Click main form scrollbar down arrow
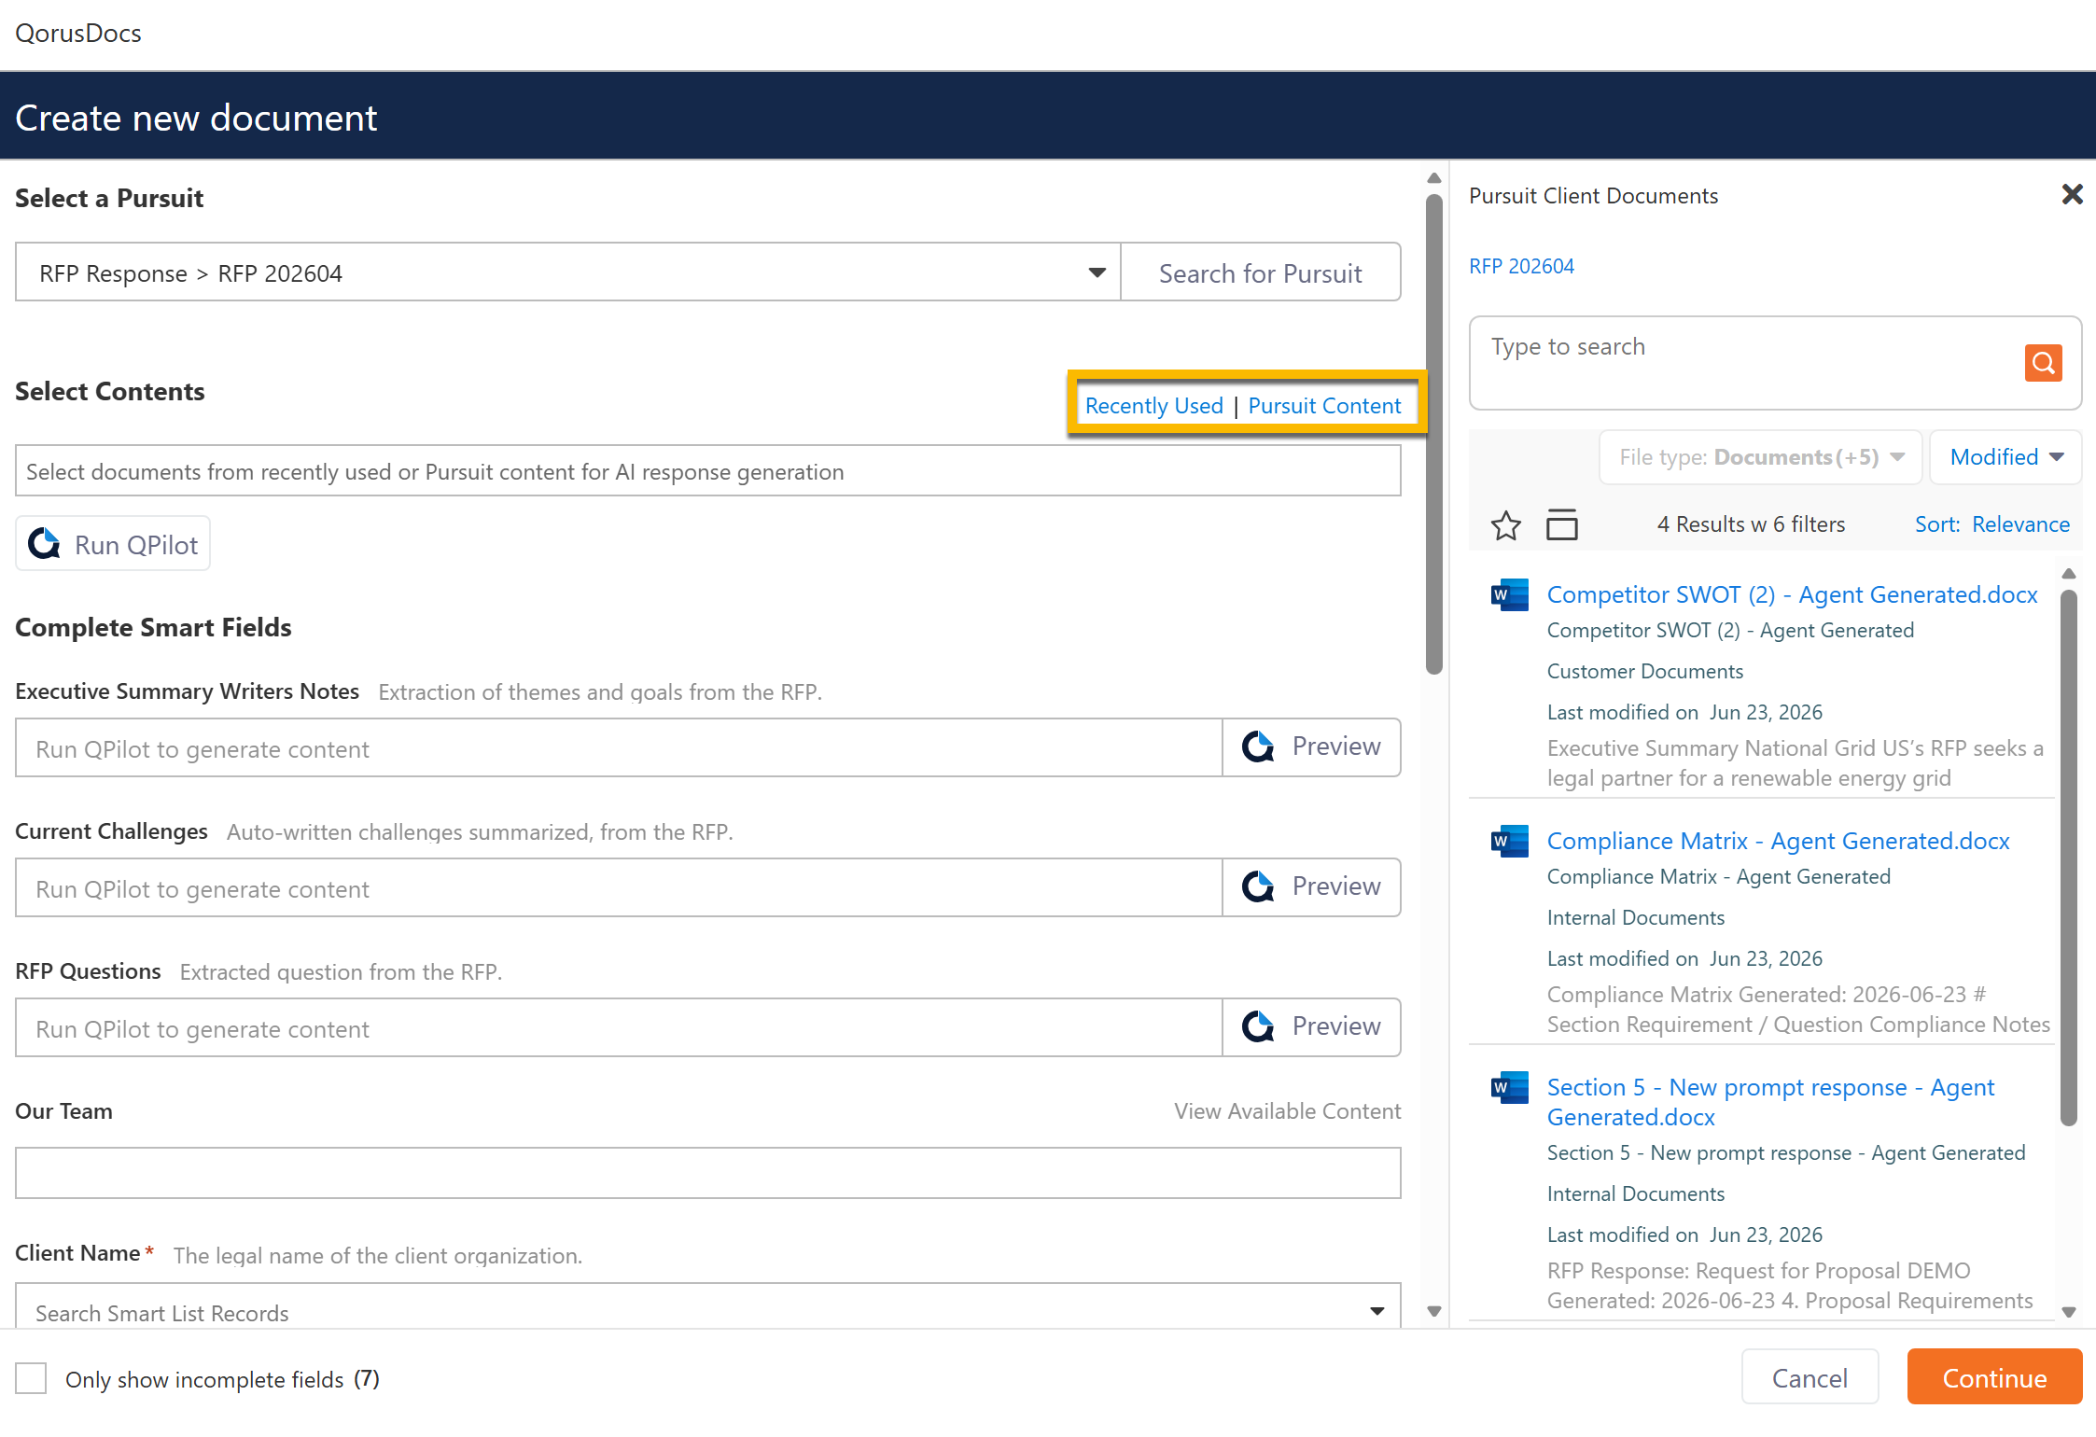 point(1434,1311)
